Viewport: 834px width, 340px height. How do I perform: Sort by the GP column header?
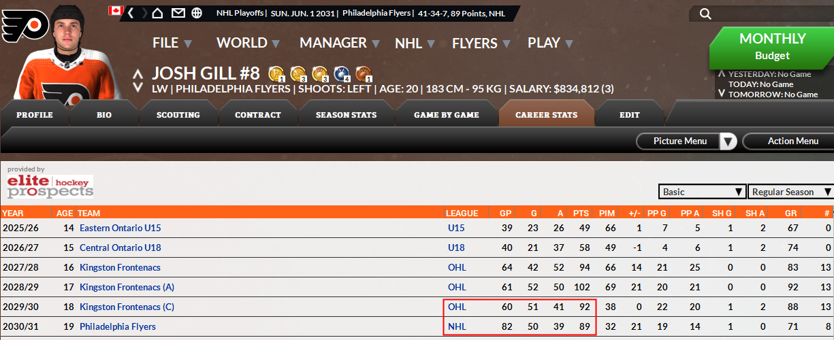(505, 213)
